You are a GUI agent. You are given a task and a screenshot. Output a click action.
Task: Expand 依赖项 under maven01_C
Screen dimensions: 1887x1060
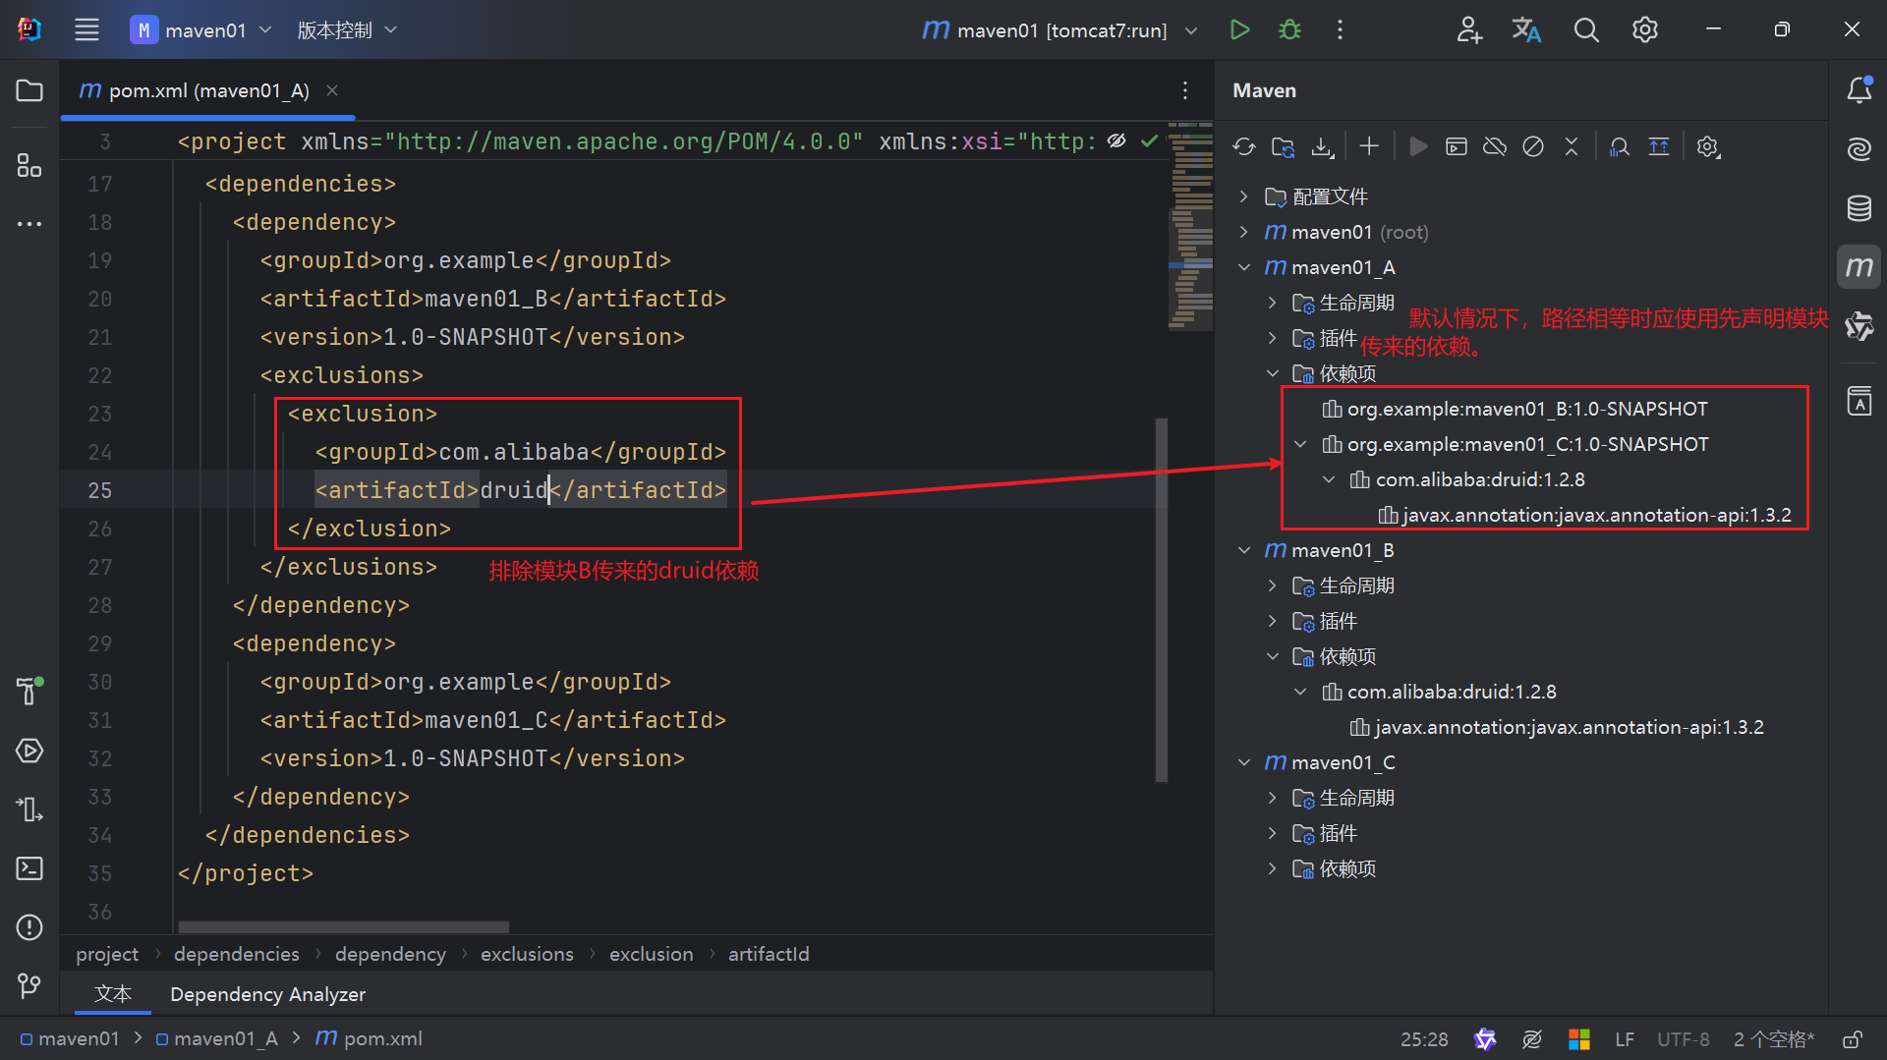tap(1272, 868)
